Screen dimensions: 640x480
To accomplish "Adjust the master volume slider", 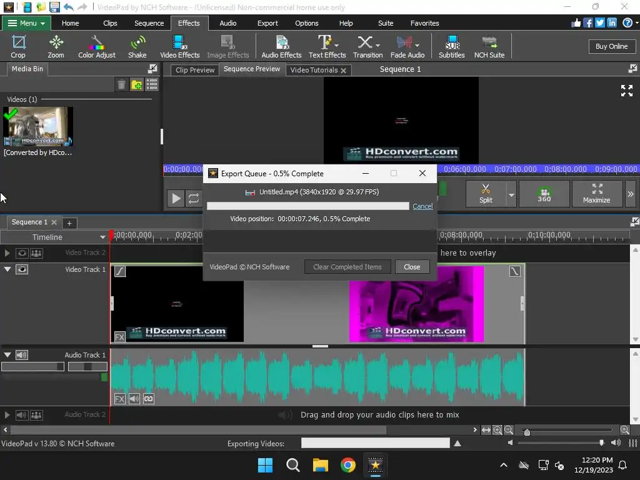I will 602,442.
